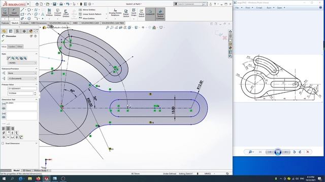Click the dimension text box showing R<DIM>
325x182 pixels.
[21, 106]
